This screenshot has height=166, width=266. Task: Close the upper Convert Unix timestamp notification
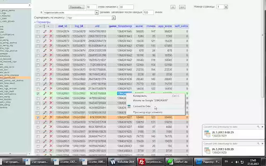(x=262, y=127)
